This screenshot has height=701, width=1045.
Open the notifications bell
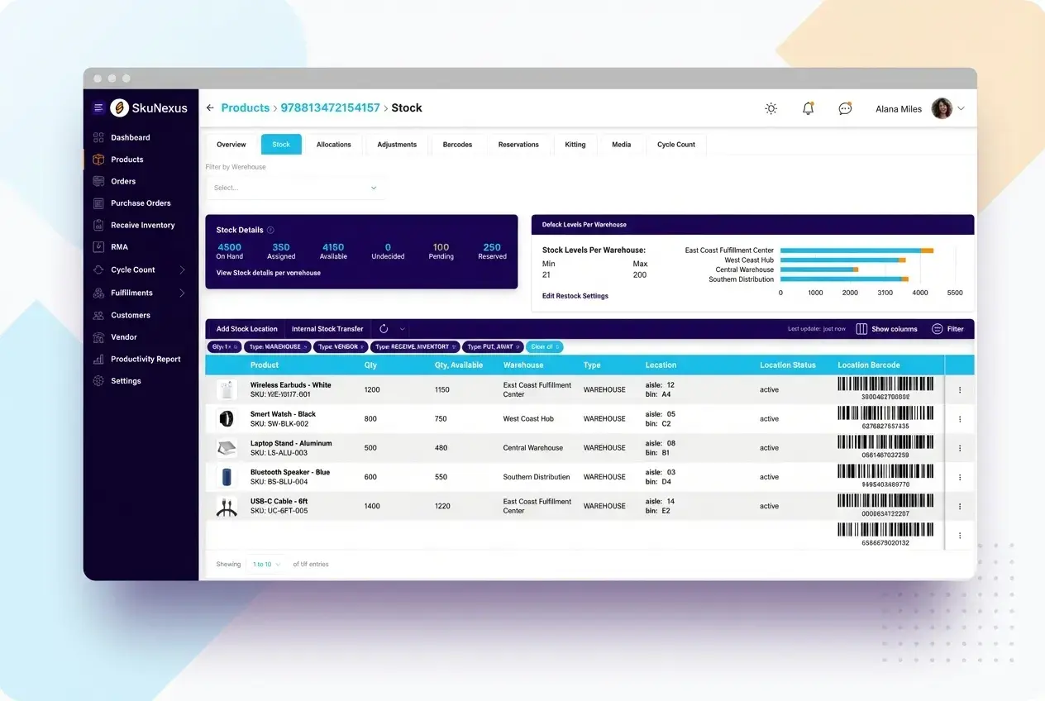tap(808, 108)
